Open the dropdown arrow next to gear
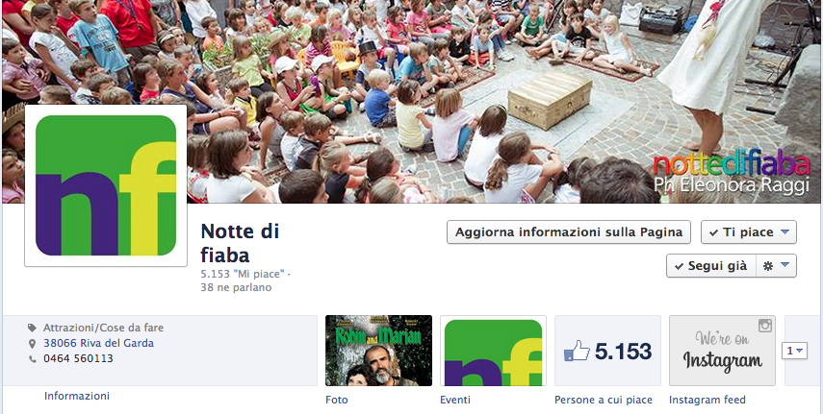The width and height of the screenshot is (823, 414). coord(784,265)
